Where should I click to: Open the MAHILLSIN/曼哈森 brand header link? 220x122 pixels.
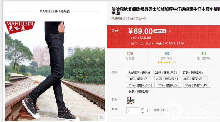click(55, 11)
